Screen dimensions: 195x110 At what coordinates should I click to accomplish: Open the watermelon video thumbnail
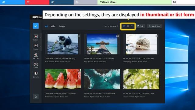coord(63,79)
